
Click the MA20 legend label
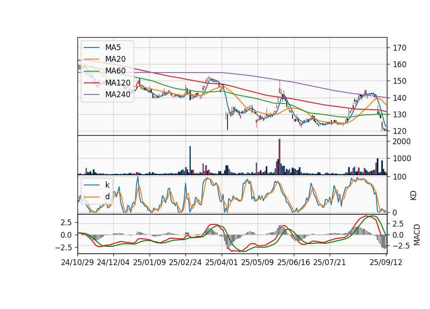115,59
